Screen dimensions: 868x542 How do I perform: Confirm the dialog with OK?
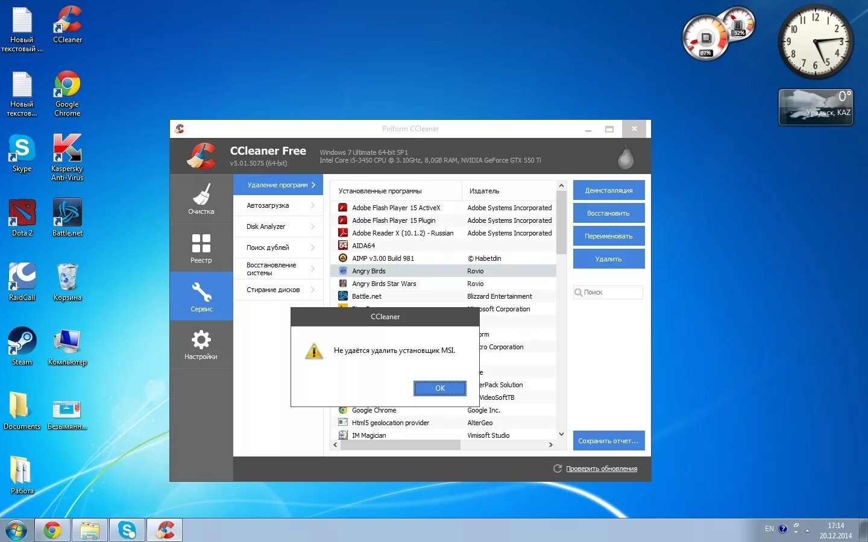440,388
